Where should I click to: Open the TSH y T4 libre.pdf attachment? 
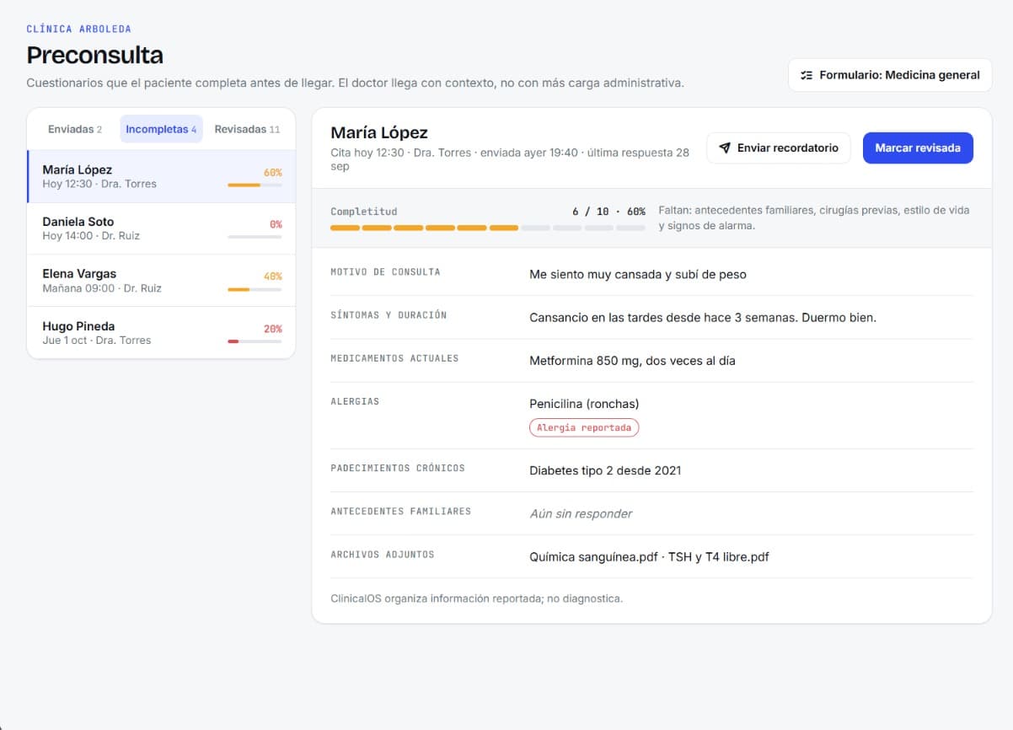pyautogui.click(x=719, y=556)
